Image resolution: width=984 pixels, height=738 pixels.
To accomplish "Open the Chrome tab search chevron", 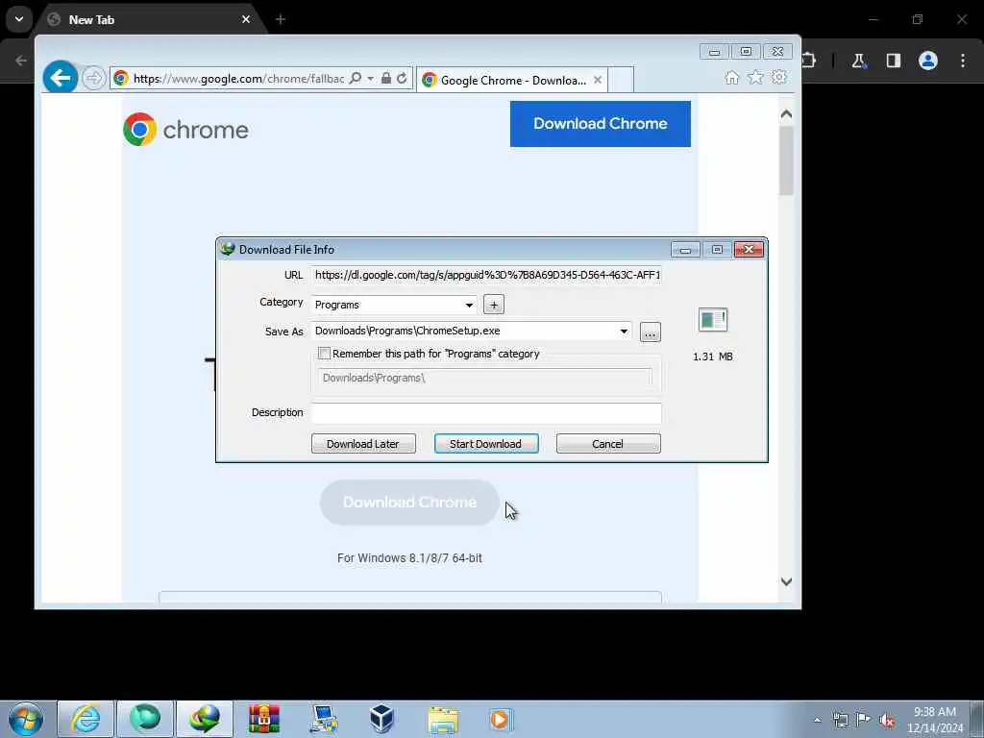I will [19, 19].
